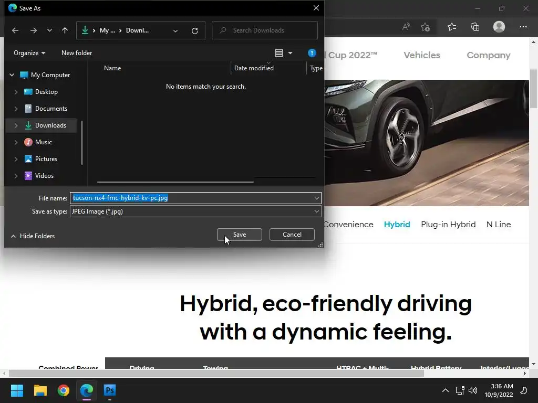
Task: Click the Cancel button
Action: (x=292, y=235)
